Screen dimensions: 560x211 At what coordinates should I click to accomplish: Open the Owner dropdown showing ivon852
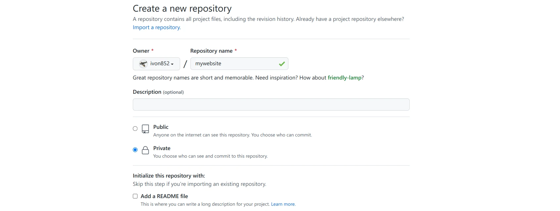tap(156, 64)
